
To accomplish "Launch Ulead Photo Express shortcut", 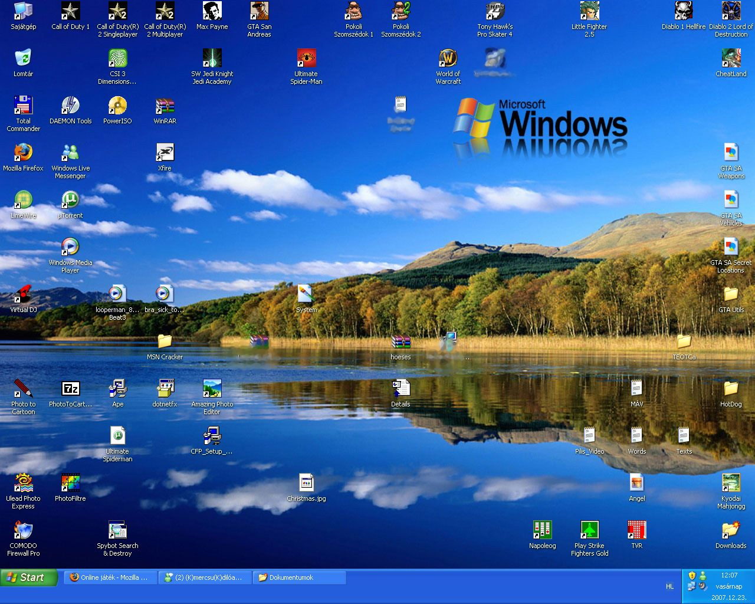I will point(23,492).
